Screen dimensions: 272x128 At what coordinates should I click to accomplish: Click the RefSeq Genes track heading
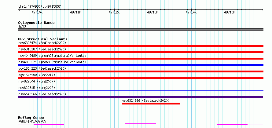tap(31, 118)
